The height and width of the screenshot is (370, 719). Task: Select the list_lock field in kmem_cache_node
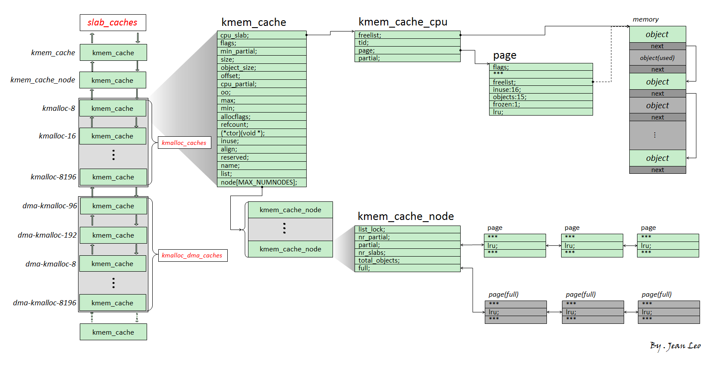click(x=407, y=229)
